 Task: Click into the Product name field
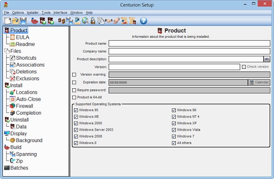(190, 43)
